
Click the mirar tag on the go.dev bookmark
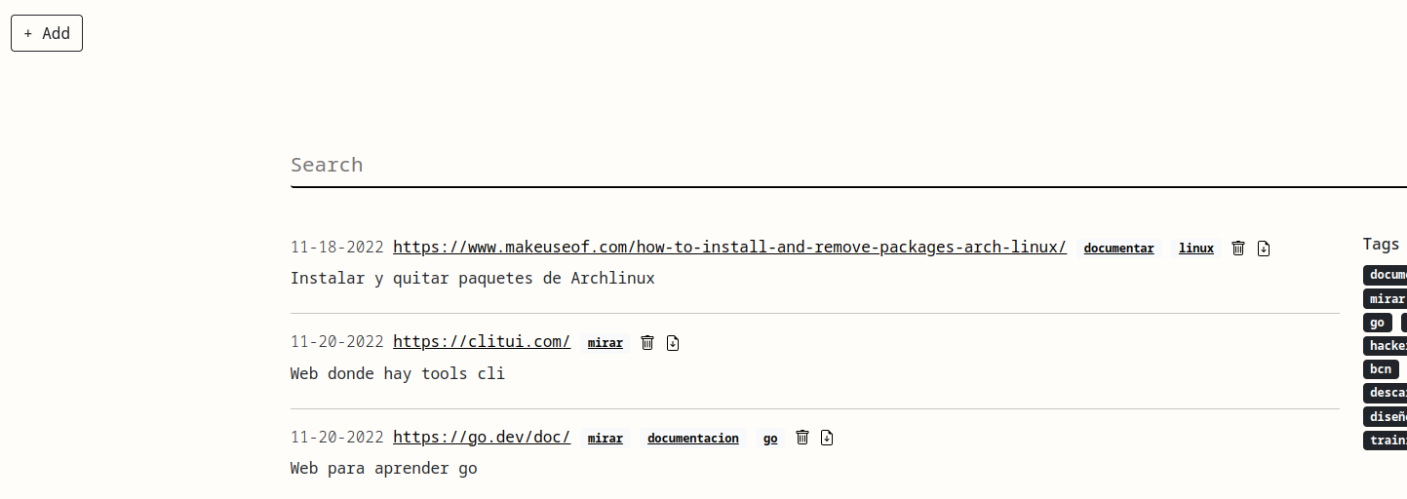pos(606,439)
